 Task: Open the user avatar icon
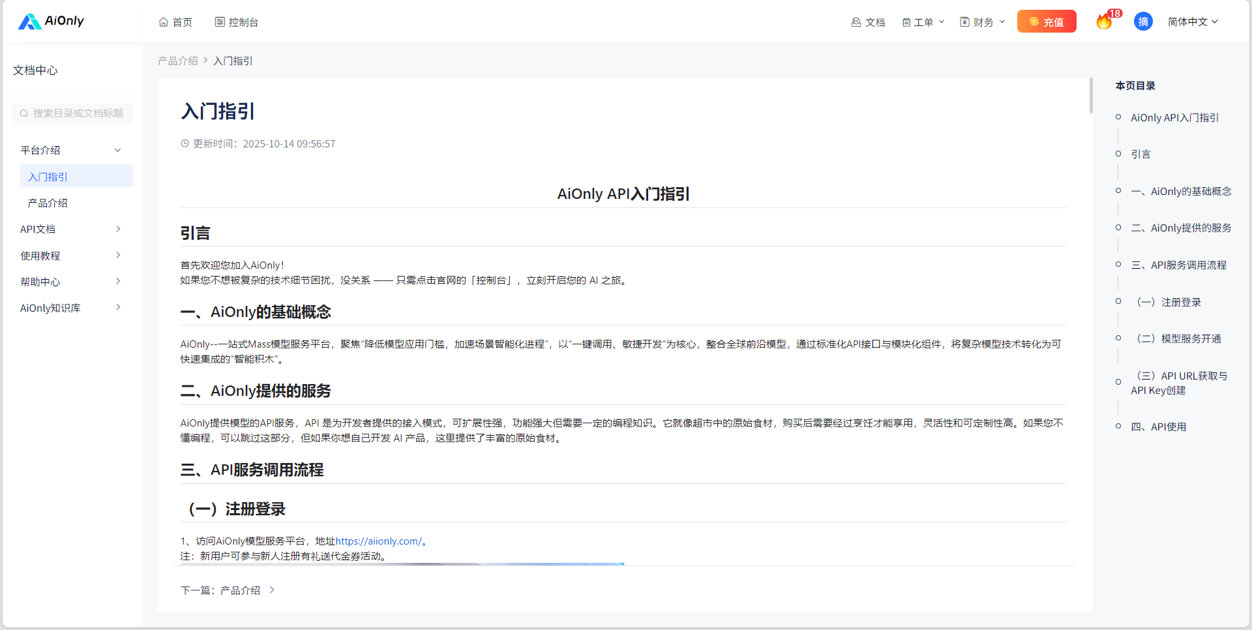click(1143, 22)
